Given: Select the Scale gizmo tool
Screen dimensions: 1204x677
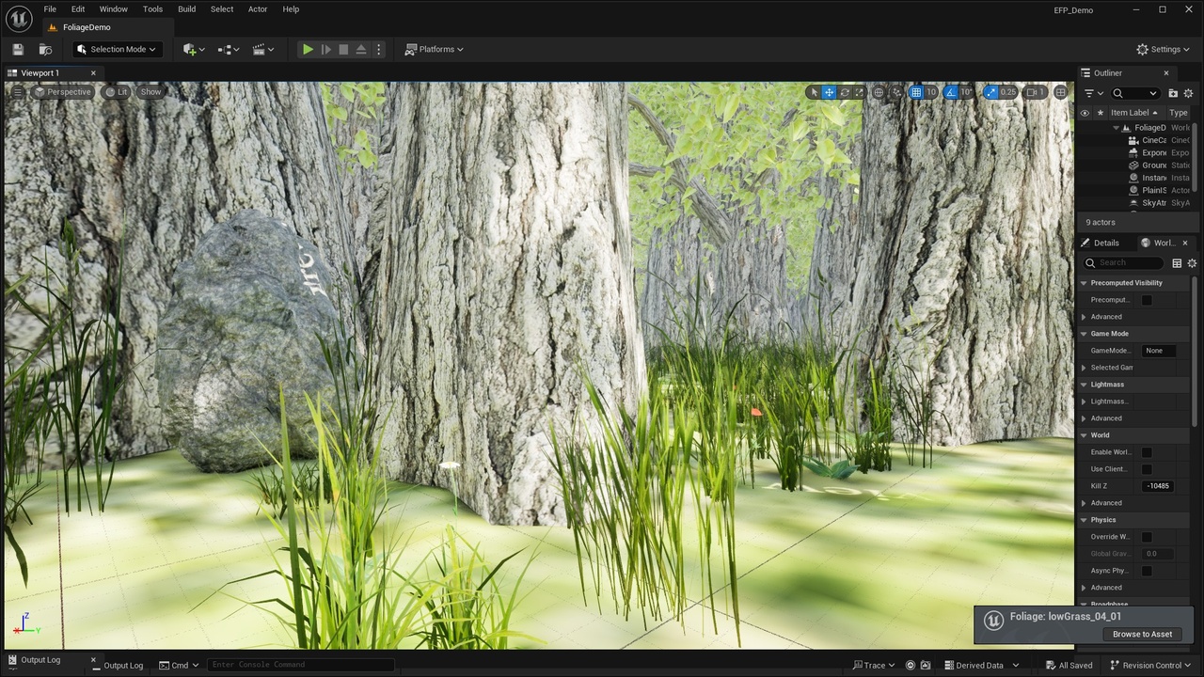Looking at the screenshot, I should (x=860, y=92).
